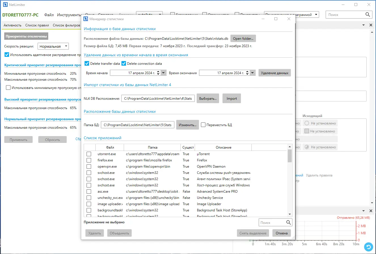This screenshot has height=254, width=376.
Task: Click the square blocker icon under Исходящий
Action: point(307,131)
